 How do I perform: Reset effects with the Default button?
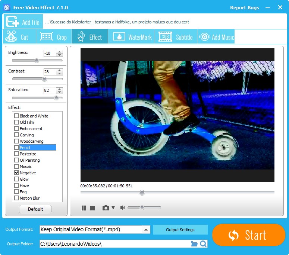35,209
